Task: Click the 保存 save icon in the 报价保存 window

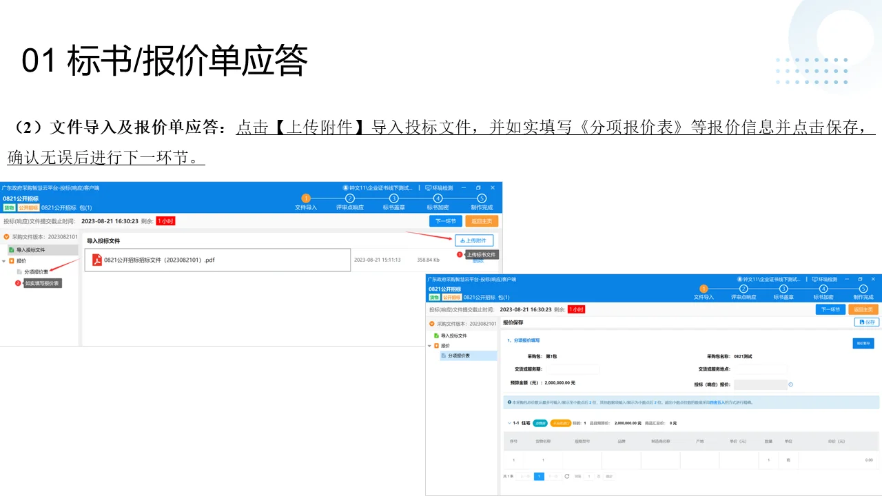Action: pos(861,323)
